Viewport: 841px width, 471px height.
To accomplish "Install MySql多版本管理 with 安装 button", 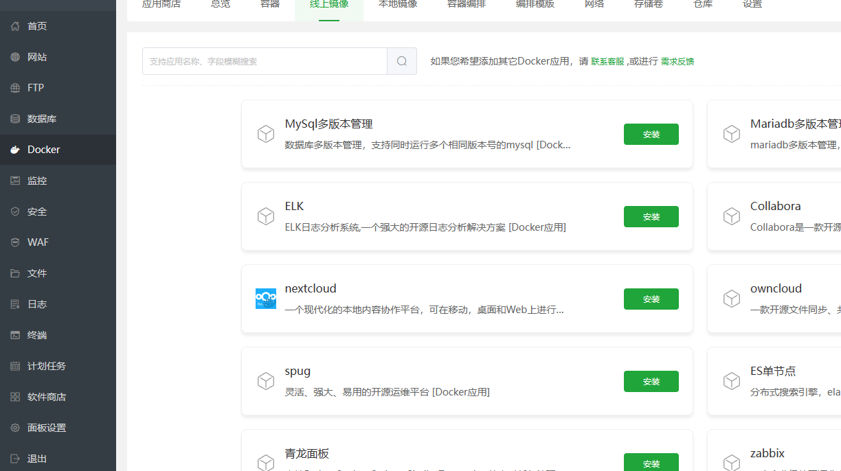I will [x=651, y=135].
